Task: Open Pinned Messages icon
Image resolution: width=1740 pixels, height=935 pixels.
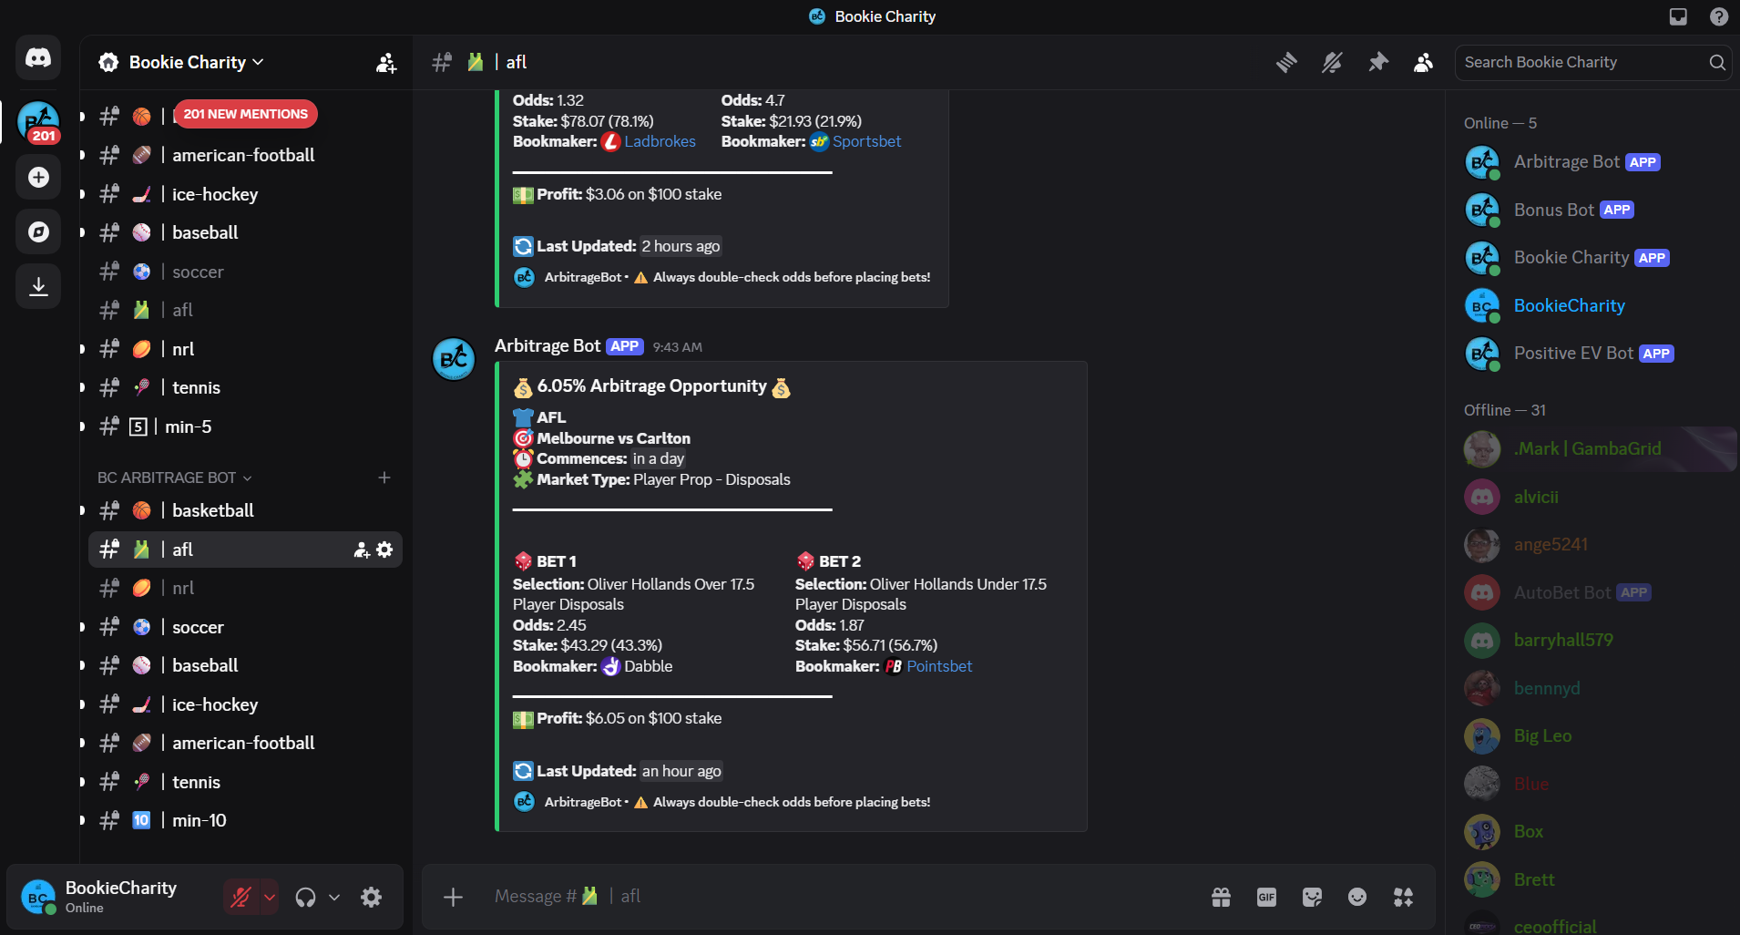Action: (1377, 62)
